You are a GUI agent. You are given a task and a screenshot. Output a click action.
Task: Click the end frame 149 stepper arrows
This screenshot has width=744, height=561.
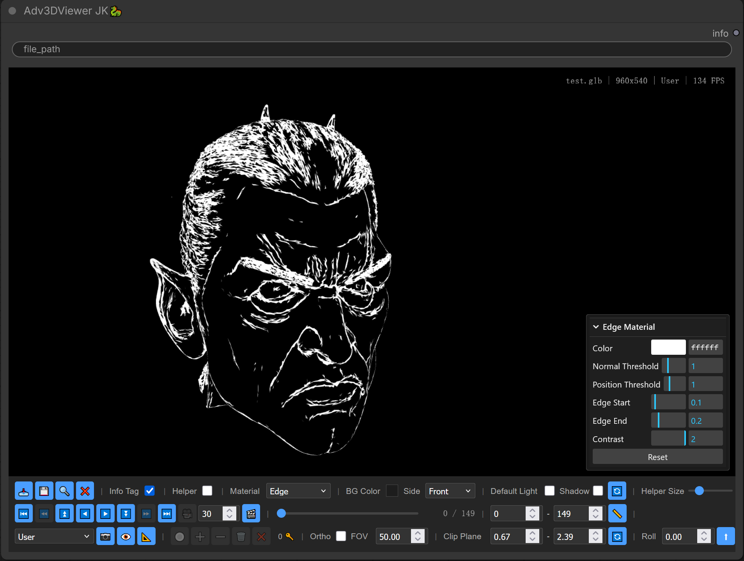point(595,514)
